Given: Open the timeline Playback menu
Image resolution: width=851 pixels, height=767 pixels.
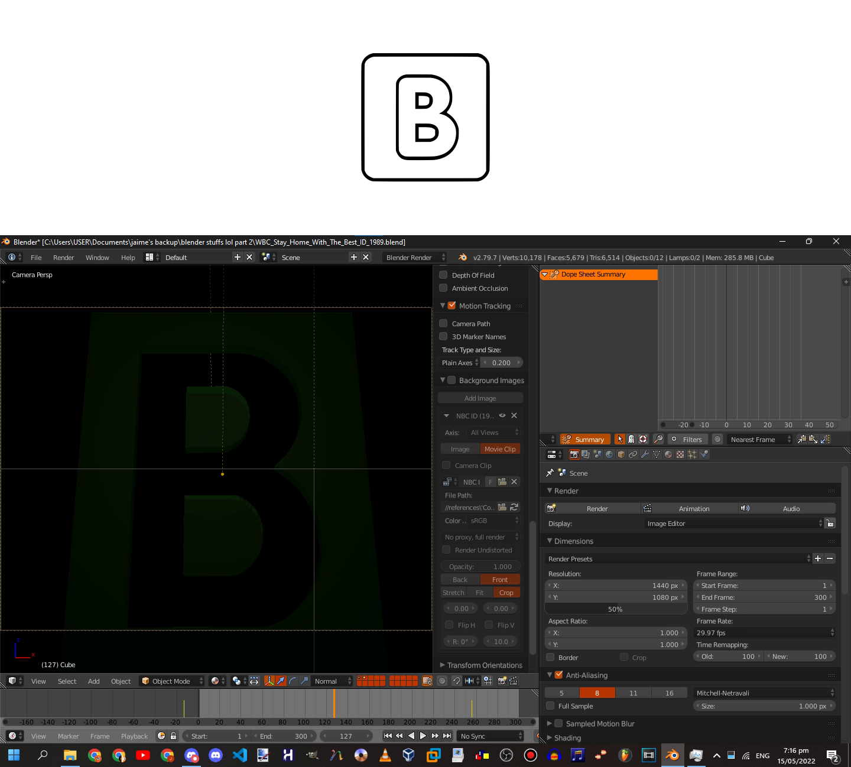Looking at the screenshot, I should 134,736.
